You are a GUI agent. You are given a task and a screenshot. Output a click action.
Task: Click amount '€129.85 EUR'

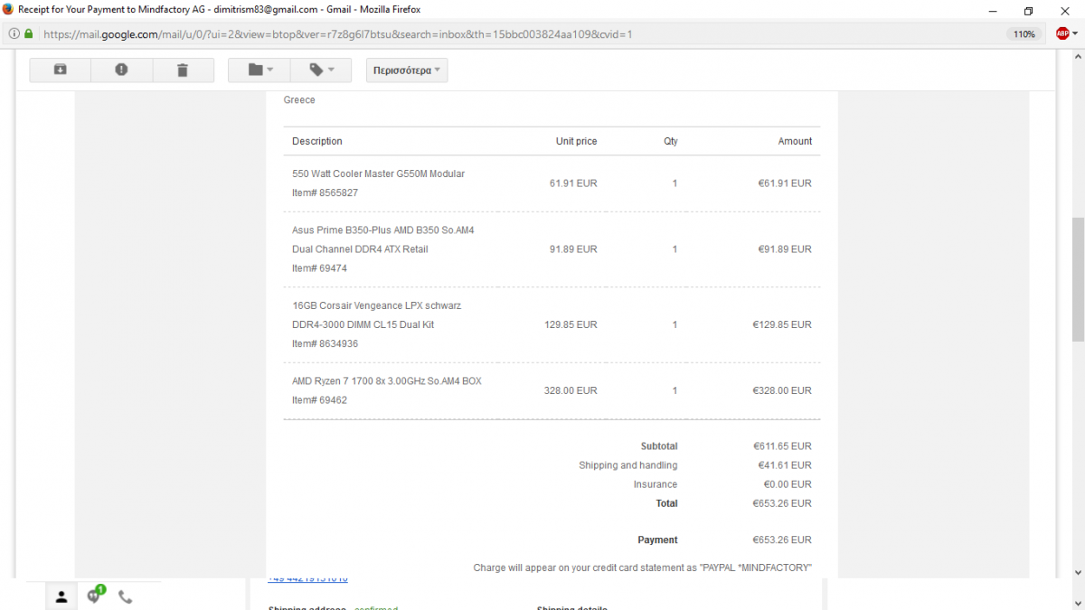click(782, 324)
